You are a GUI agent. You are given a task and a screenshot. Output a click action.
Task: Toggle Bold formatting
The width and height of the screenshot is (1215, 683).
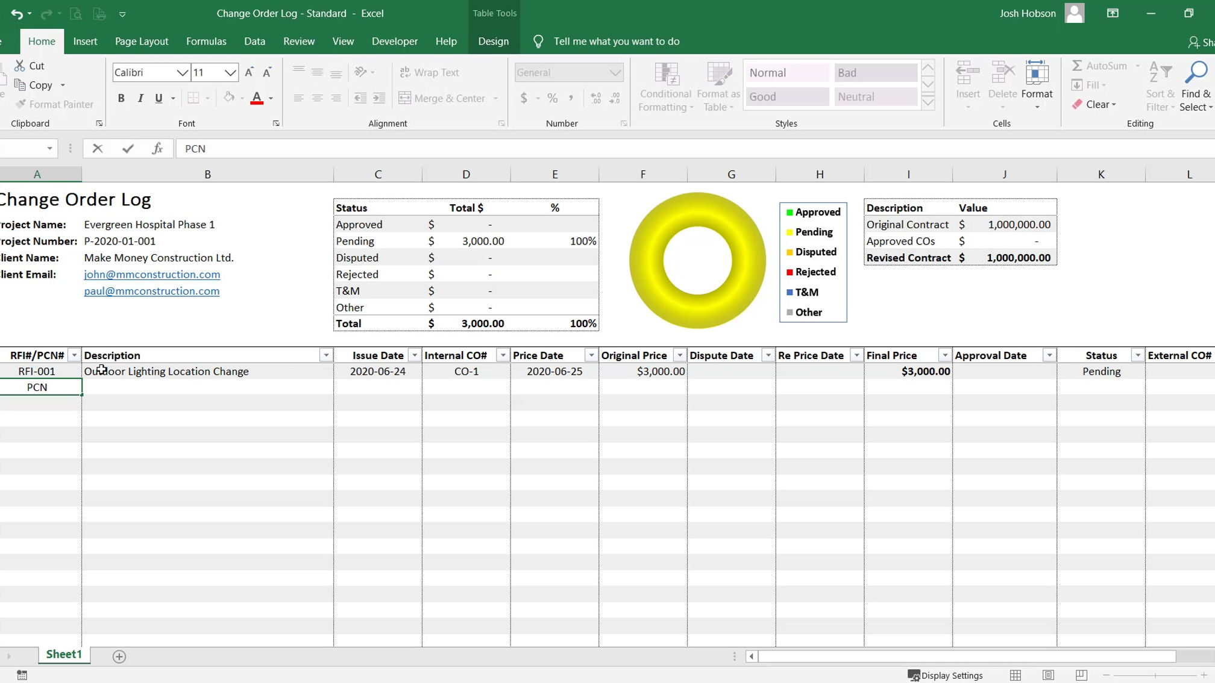(121, 98)
